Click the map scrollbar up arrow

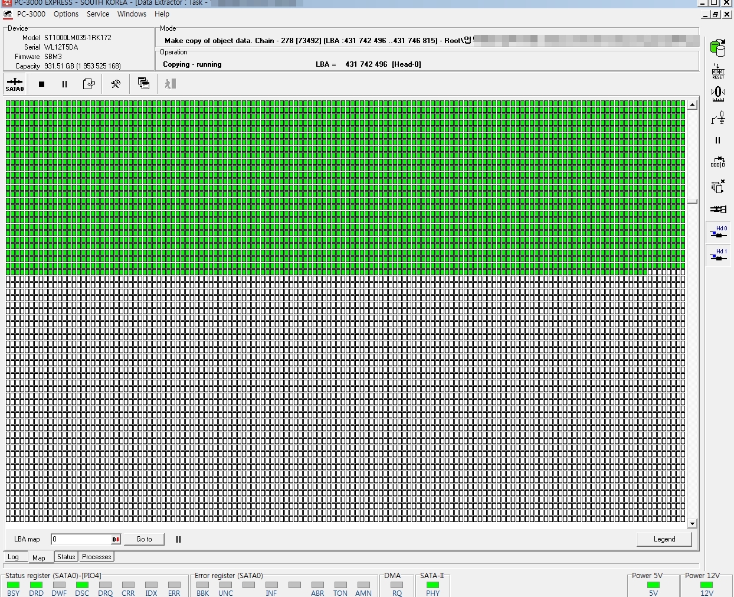coord(692,105)
